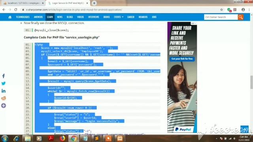
Task: Click the taskbar clock
Action: point(244,138)
